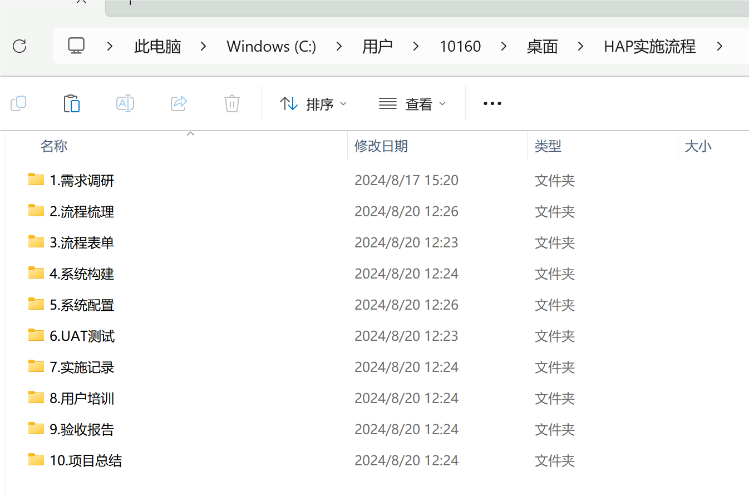This screenshot has width=749, height=497.
Task: Select the 6.UAT测试 folder
Action: pyautogui.click(x=82, y=335)
